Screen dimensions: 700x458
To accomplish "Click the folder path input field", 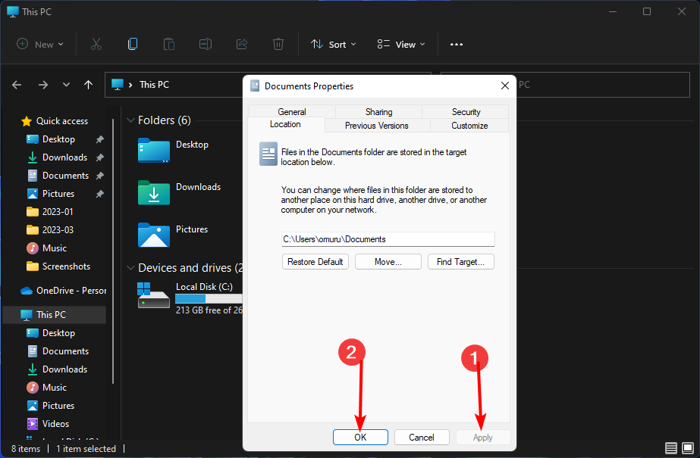I will 388,239.
